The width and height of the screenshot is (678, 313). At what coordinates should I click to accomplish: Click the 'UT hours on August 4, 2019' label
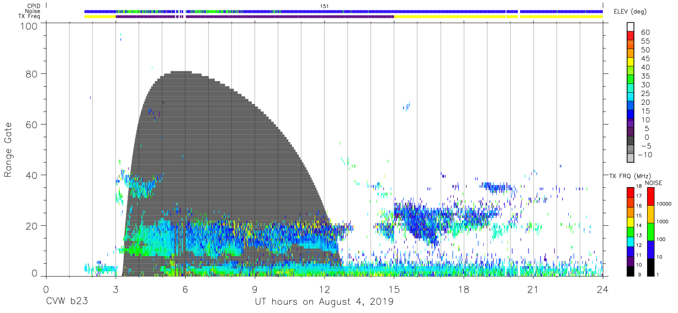tap(324, 302)
